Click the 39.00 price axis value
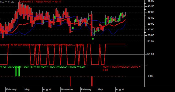Image resolution: width=175 pixels, height=92 pixels. point(151,24)
